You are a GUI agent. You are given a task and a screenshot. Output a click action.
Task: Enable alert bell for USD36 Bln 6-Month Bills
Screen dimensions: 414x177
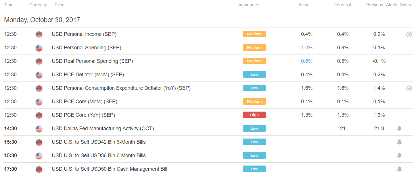[x=399, y=155]
